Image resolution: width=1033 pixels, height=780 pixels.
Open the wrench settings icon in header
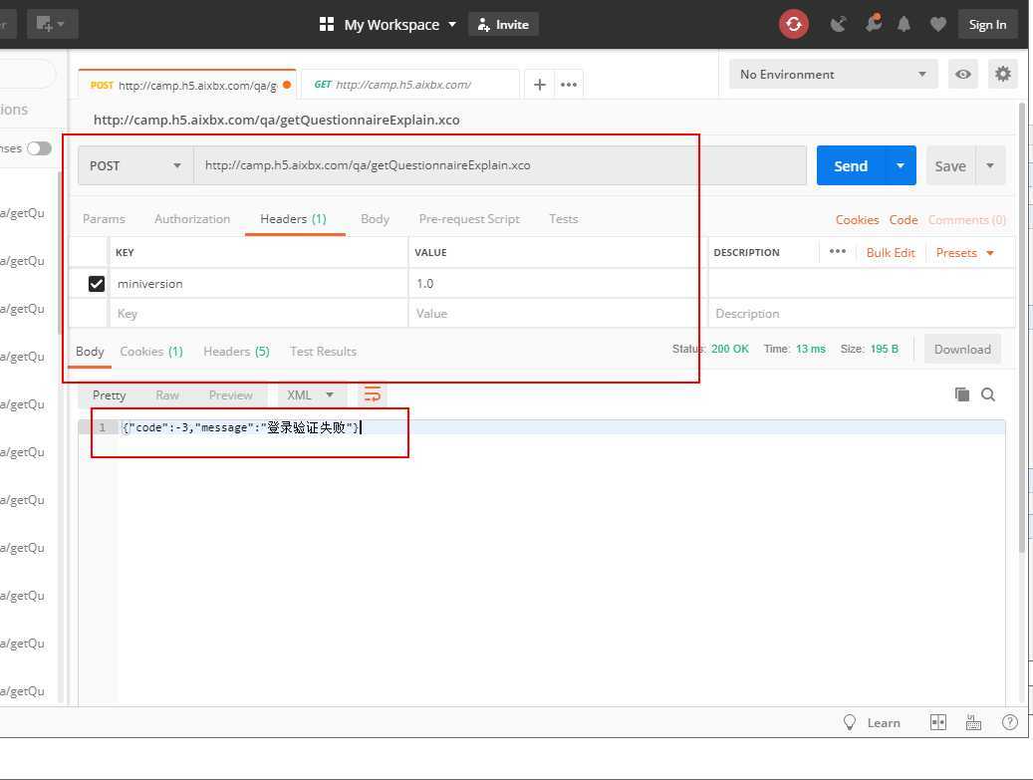coord(874,24)
